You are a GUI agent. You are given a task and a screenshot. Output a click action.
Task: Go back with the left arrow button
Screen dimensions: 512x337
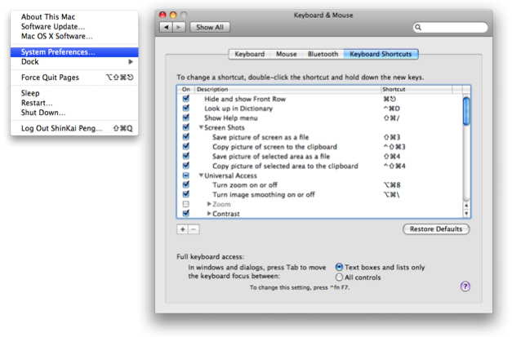(167, 27)
